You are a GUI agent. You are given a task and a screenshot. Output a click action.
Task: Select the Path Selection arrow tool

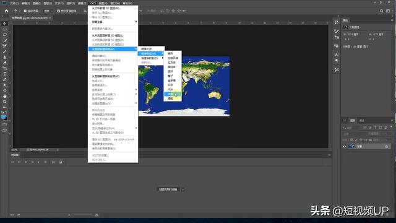coord(4,85)
